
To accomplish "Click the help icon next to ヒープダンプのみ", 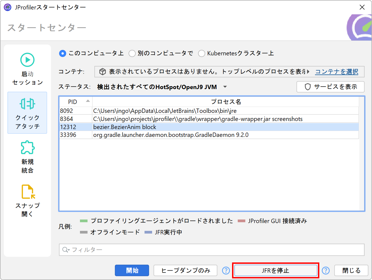I will (x=226, y=271).
